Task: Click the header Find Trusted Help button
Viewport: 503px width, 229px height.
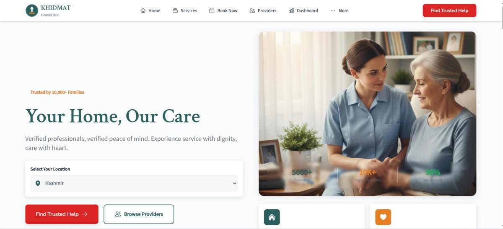Action: click(x=449, y=10)
